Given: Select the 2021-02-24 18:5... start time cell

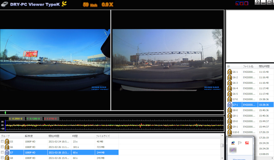Looking at the screenshot, I should [59, 141].
